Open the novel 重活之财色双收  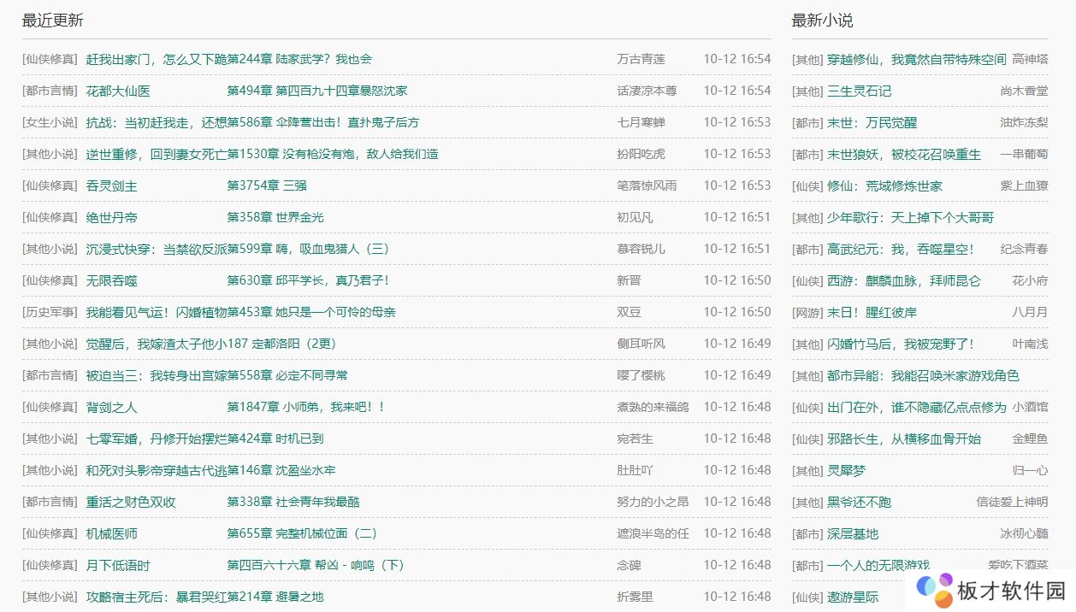click(131, 502)
